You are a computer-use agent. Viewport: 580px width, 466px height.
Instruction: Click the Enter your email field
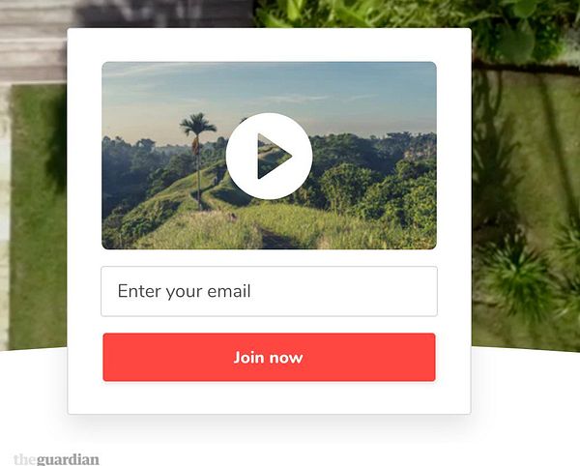point(269,291)
